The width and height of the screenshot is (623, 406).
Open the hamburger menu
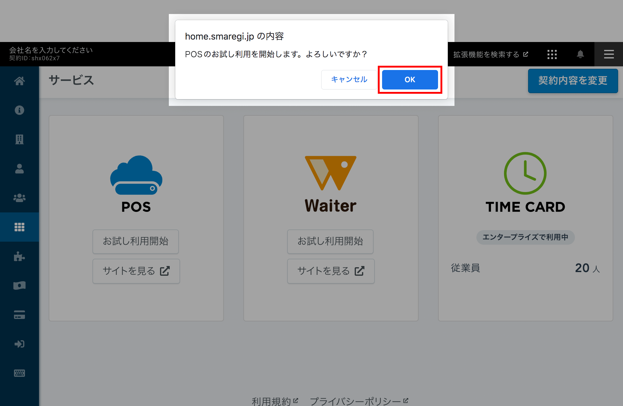(x=609, y=54)
